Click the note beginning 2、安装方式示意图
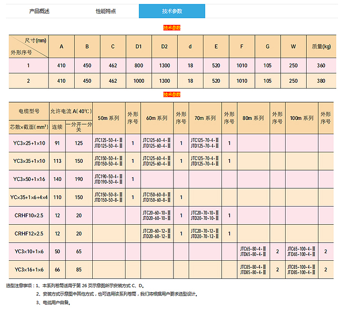This screenshot has height=316, width=347. tap(117, 294)
